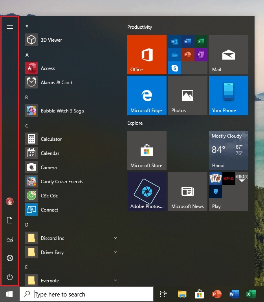This screenshot has height=302, width=264.
Task: Open the user account avatar
Action: pos(9,201)
